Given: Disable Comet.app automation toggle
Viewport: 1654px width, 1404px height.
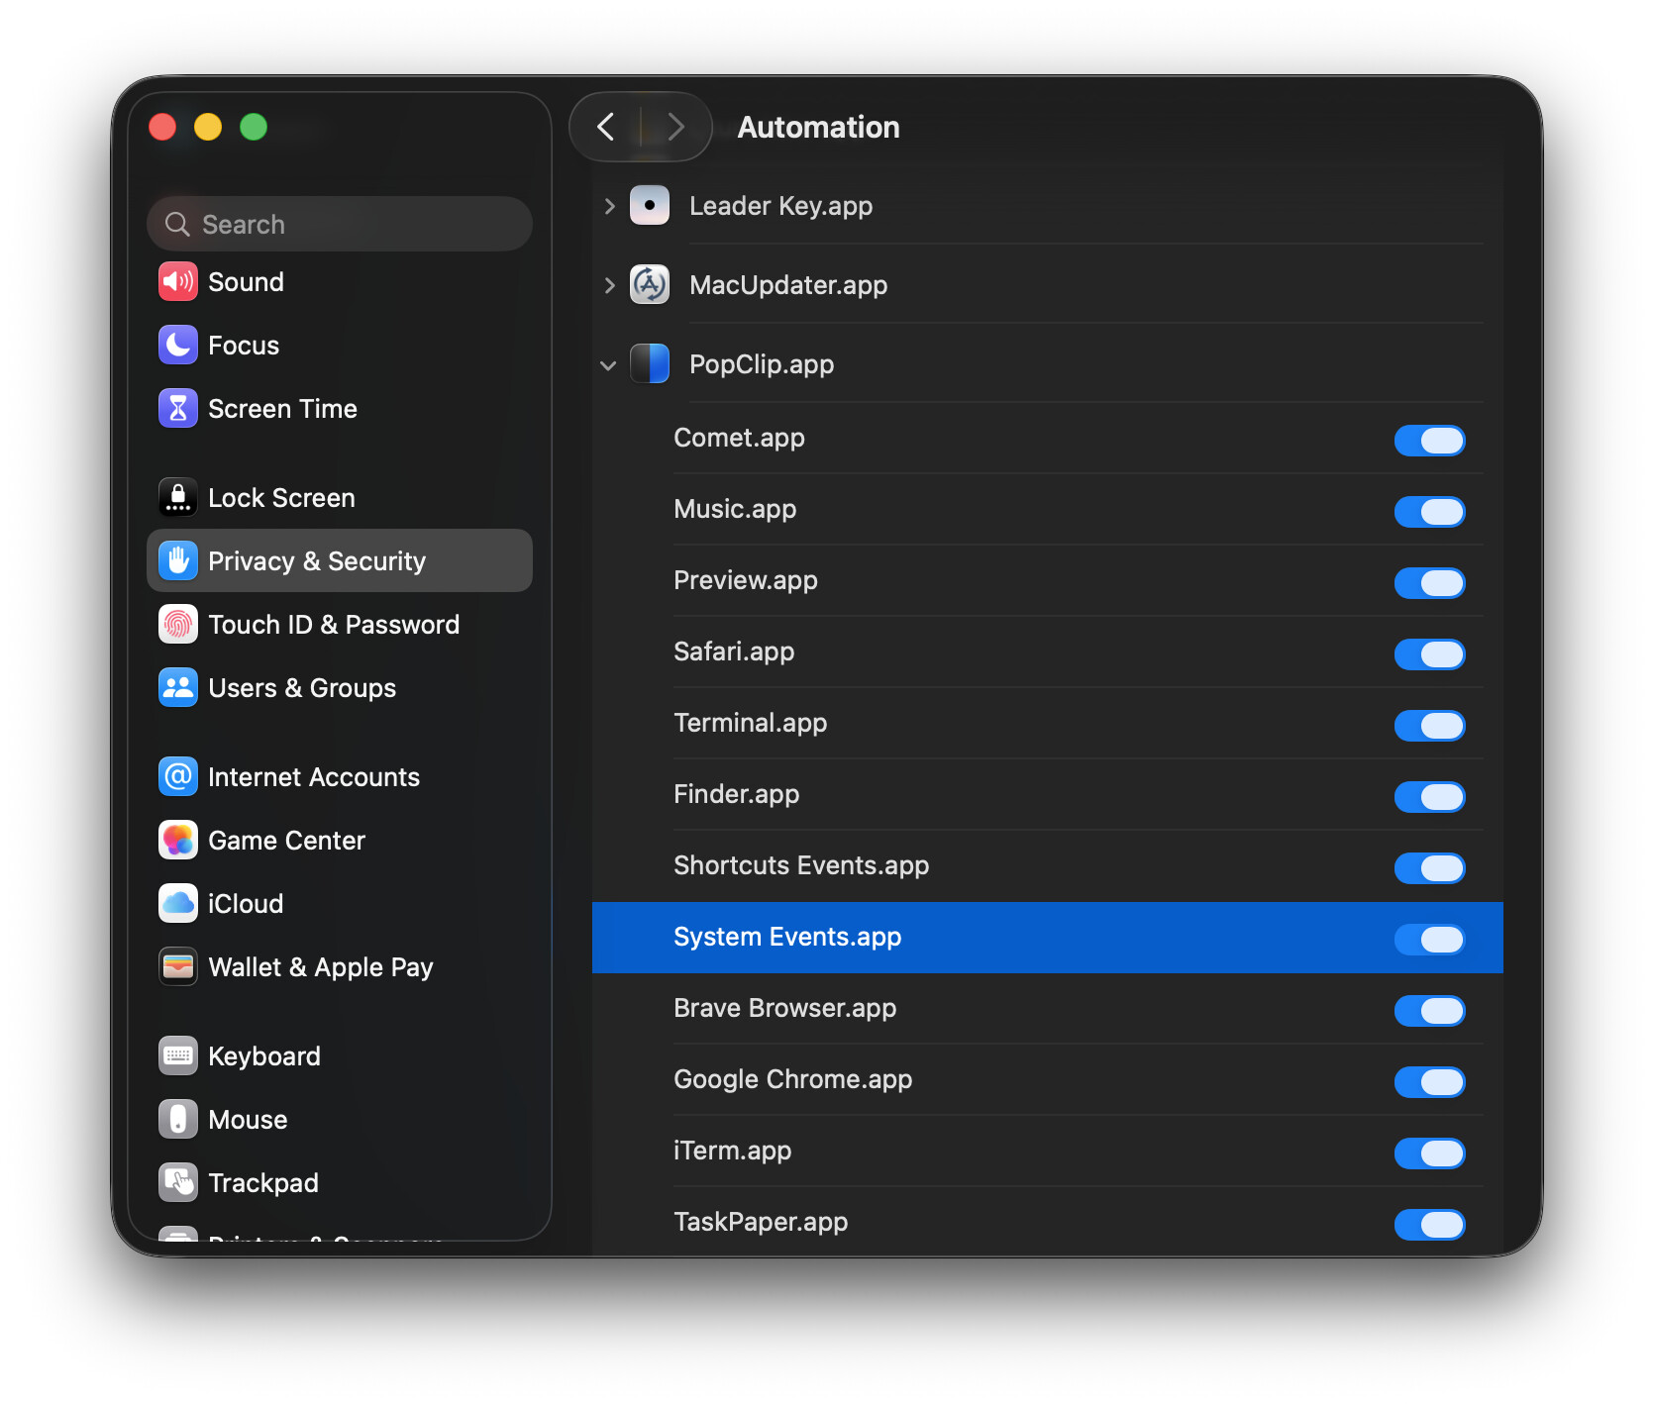Looking at the screenshot, I should tap(1429, 441).
